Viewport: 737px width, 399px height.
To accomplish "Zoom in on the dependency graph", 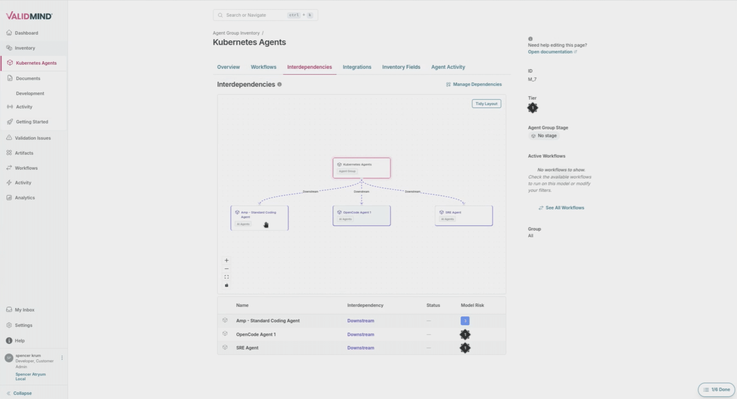I will tap(226, 260).
